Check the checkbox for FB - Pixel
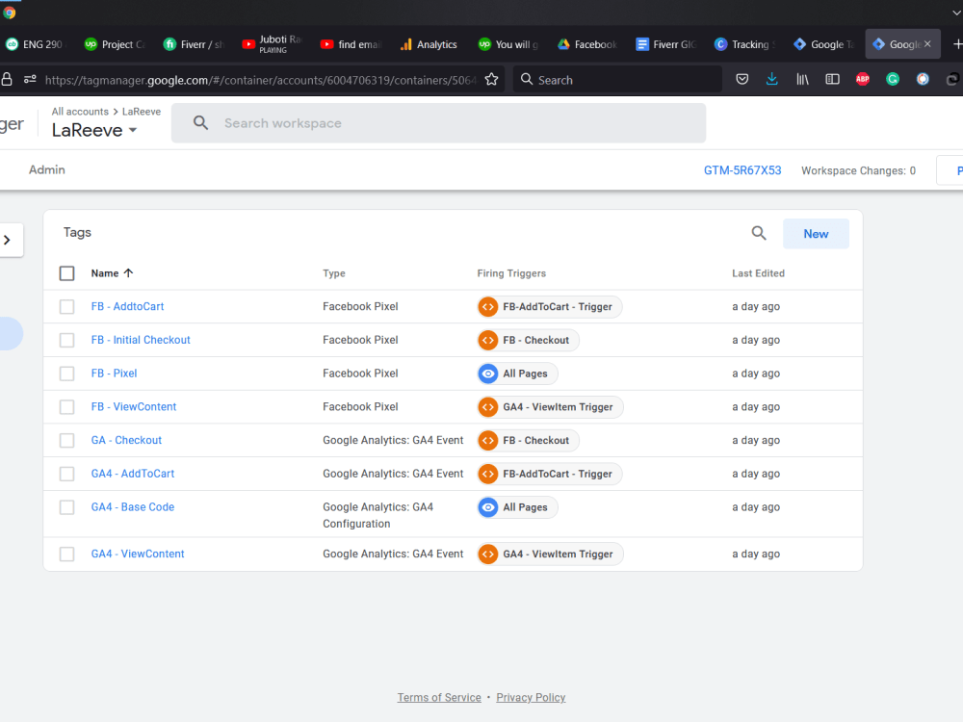Image resolution: width=963 pixels, height=722 pixels. pyautogui.click(x=66, y=374)
